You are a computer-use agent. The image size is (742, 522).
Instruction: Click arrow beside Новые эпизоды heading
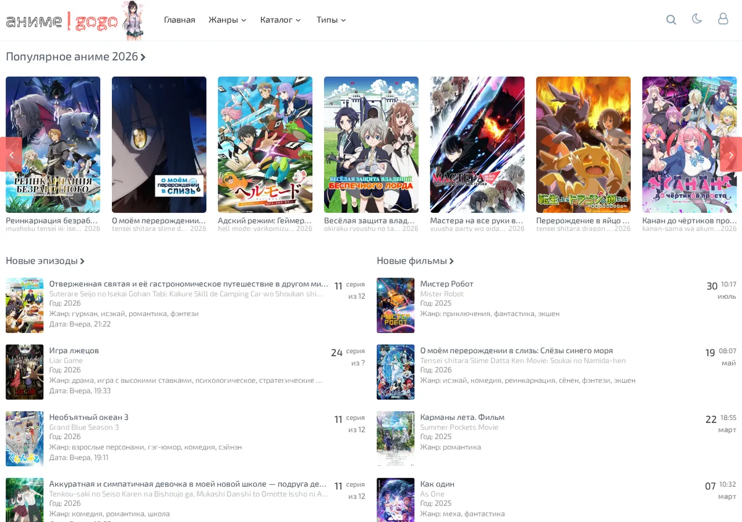pyautogui.click(x=82, y=261)
